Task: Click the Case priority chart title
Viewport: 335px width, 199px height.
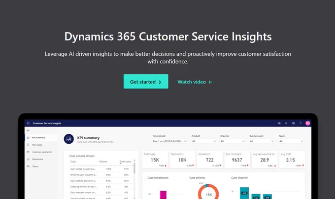Action: click(x=197, y=178)
